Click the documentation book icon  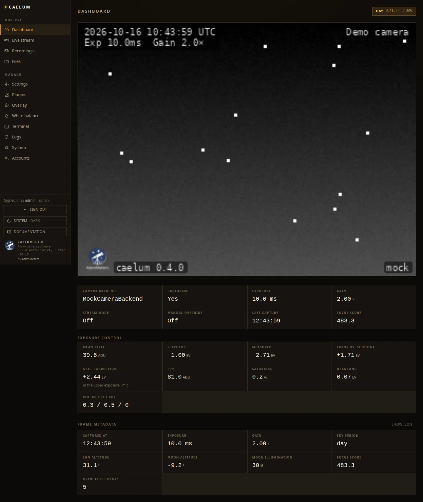9,232
